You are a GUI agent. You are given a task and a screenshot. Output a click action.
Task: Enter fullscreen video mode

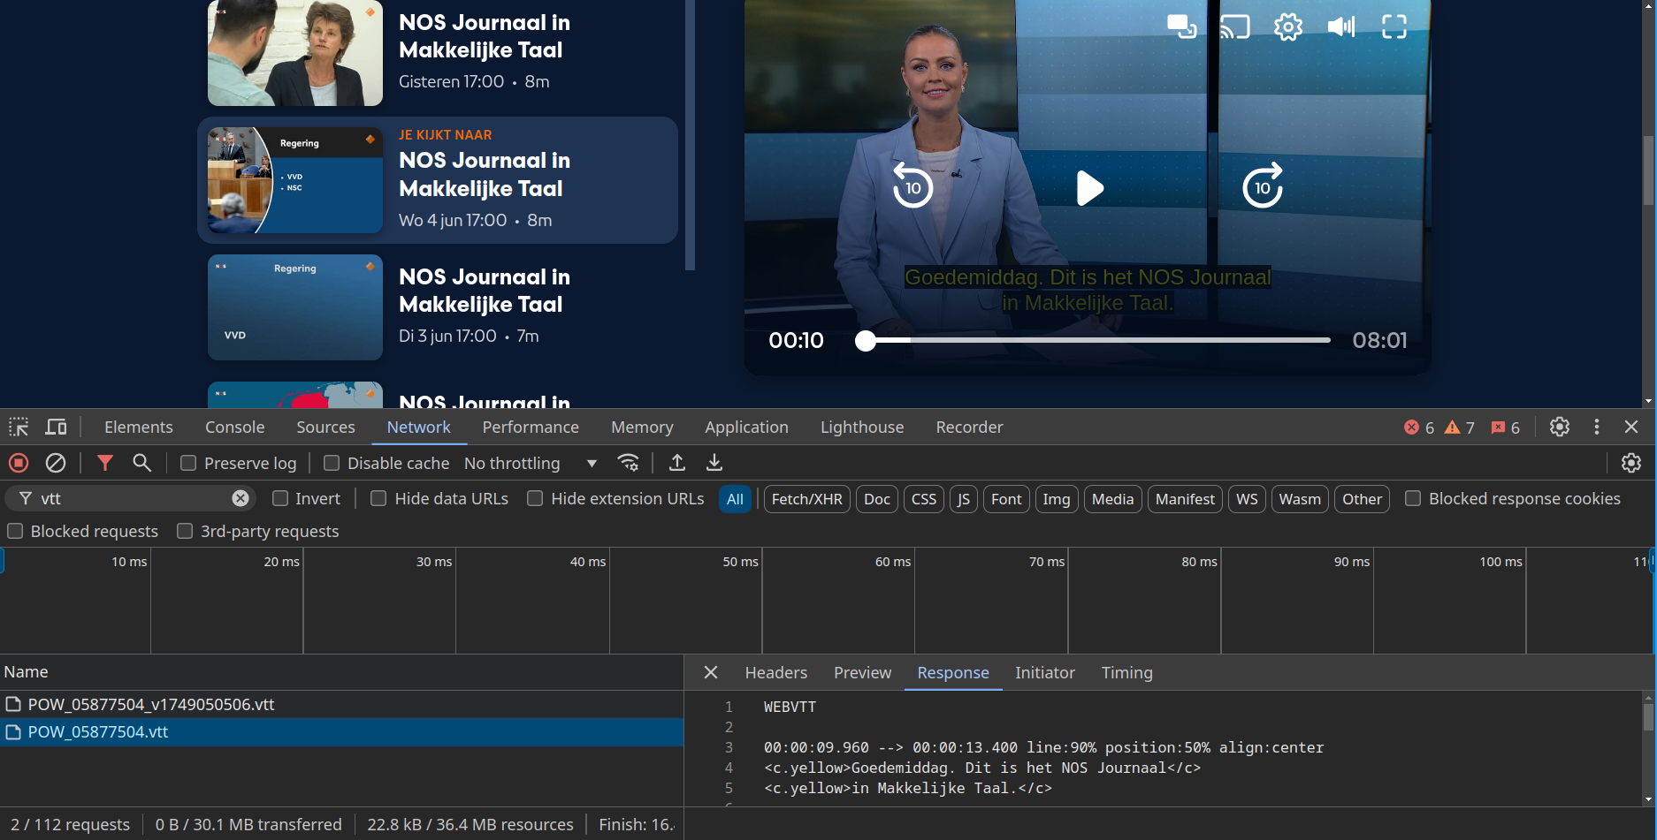pyautogui.click(x=1394, y=26)
